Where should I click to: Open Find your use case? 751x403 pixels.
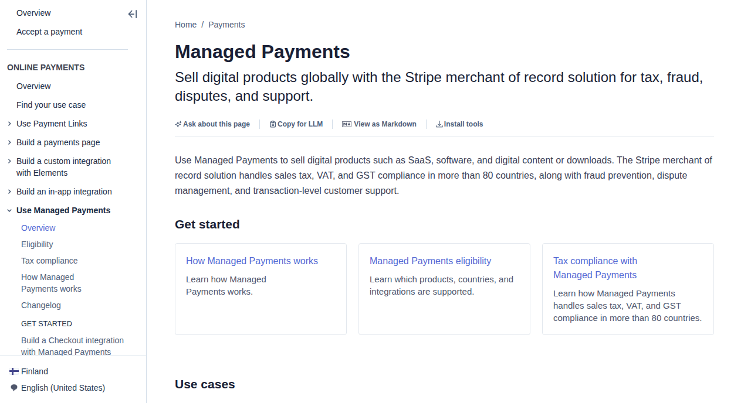click(x=51, y=105)
